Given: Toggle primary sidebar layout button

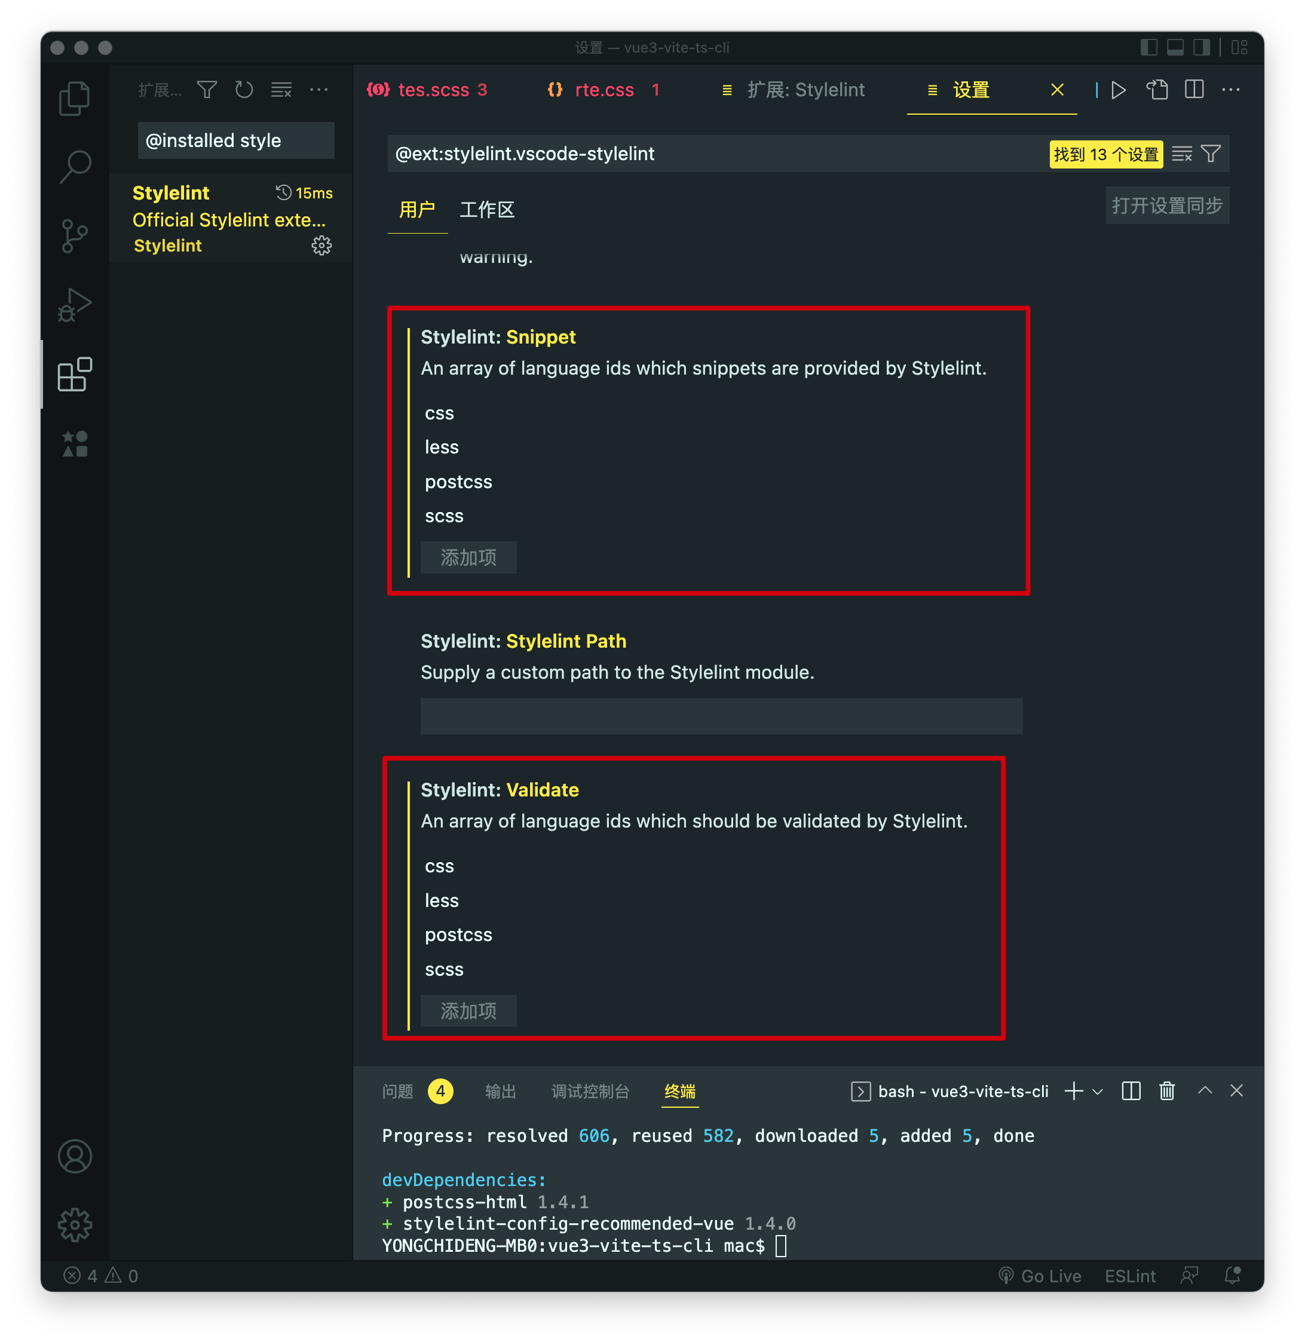Looking at the screenshot, I should (1148, 47).
